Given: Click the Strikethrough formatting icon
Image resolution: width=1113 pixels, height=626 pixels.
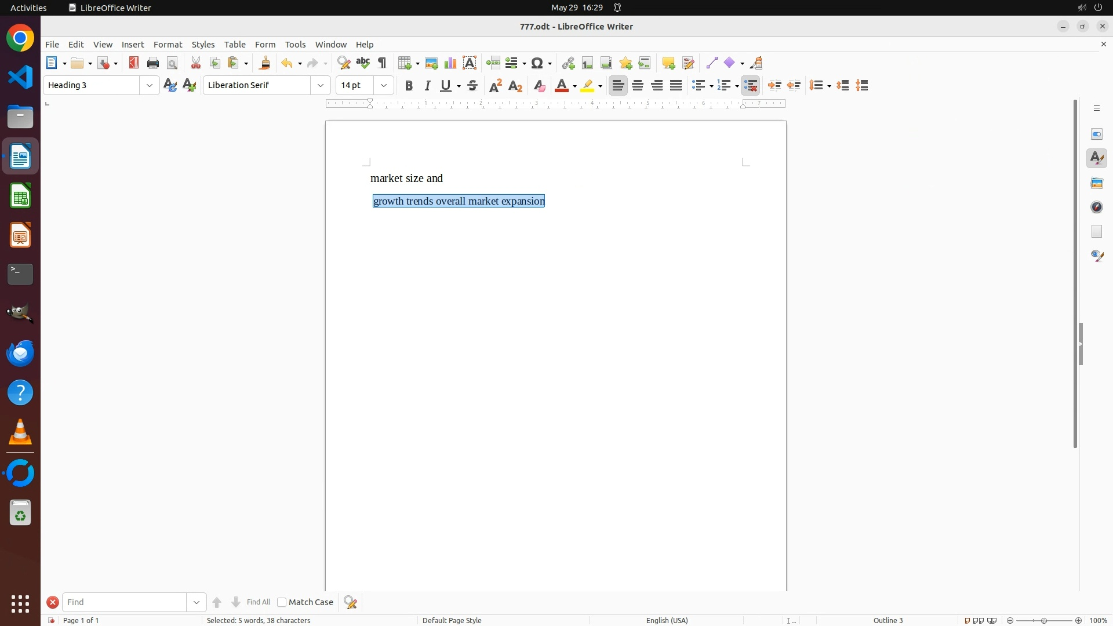Looking at the screenshot, I should pyautogui.click(x=472, y=86).
